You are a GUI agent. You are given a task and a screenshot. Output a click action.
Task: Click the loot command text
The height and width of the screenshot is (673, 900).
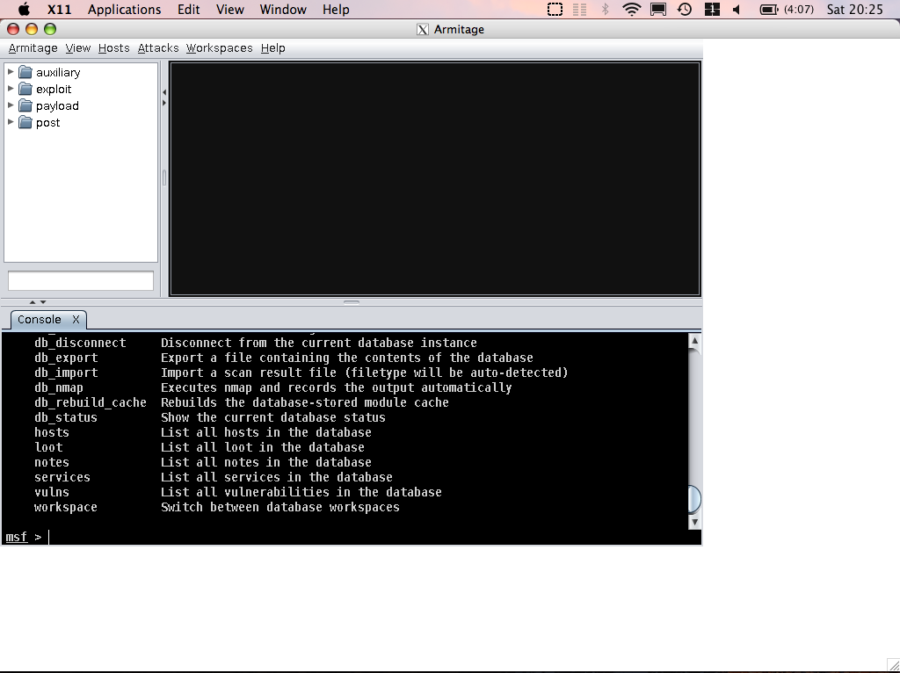pos(48,447)
